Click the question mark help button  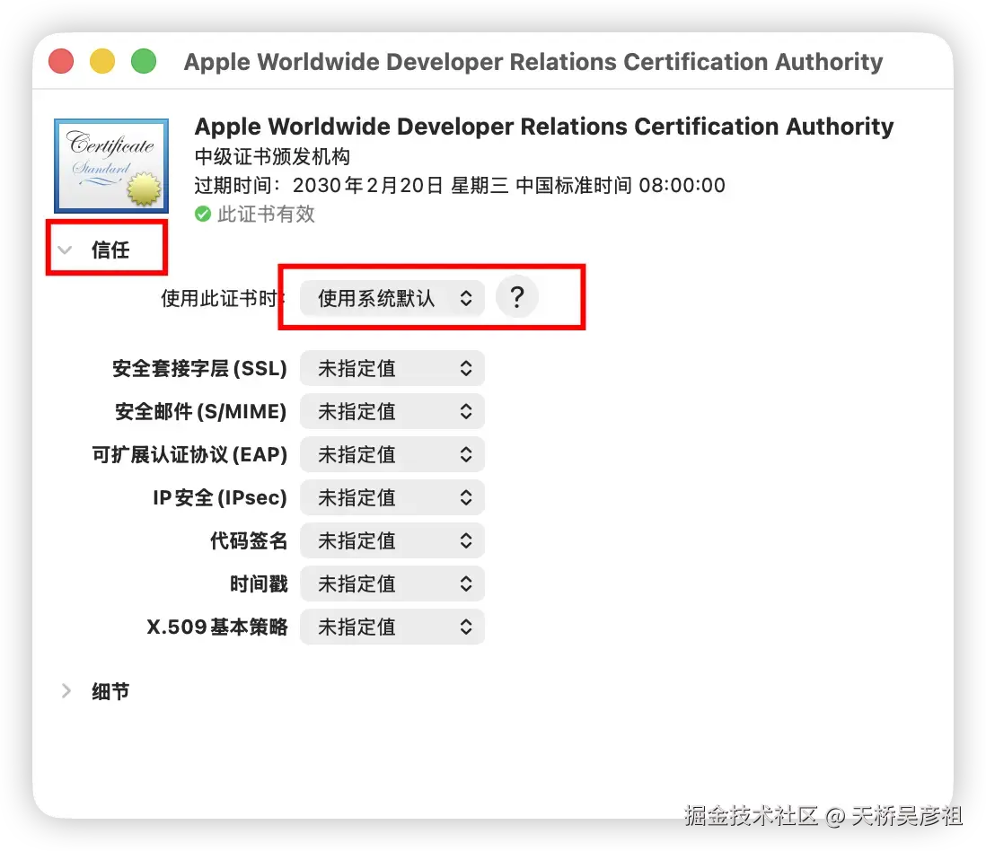pos(517,296)
